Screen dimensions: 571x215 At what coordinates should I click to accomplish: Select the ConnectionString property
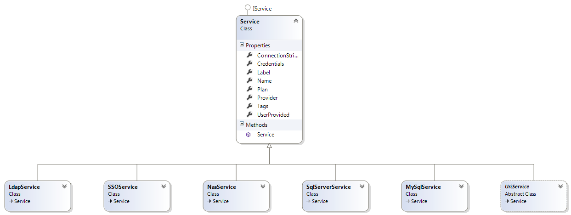click(277, 56)
